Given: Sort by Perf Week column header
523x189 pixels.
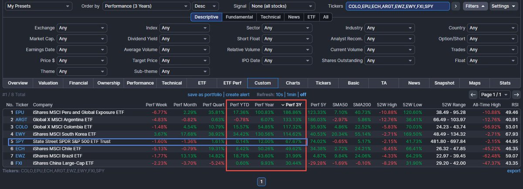Looking at the screenshot, I should click(x=156, y=105).
